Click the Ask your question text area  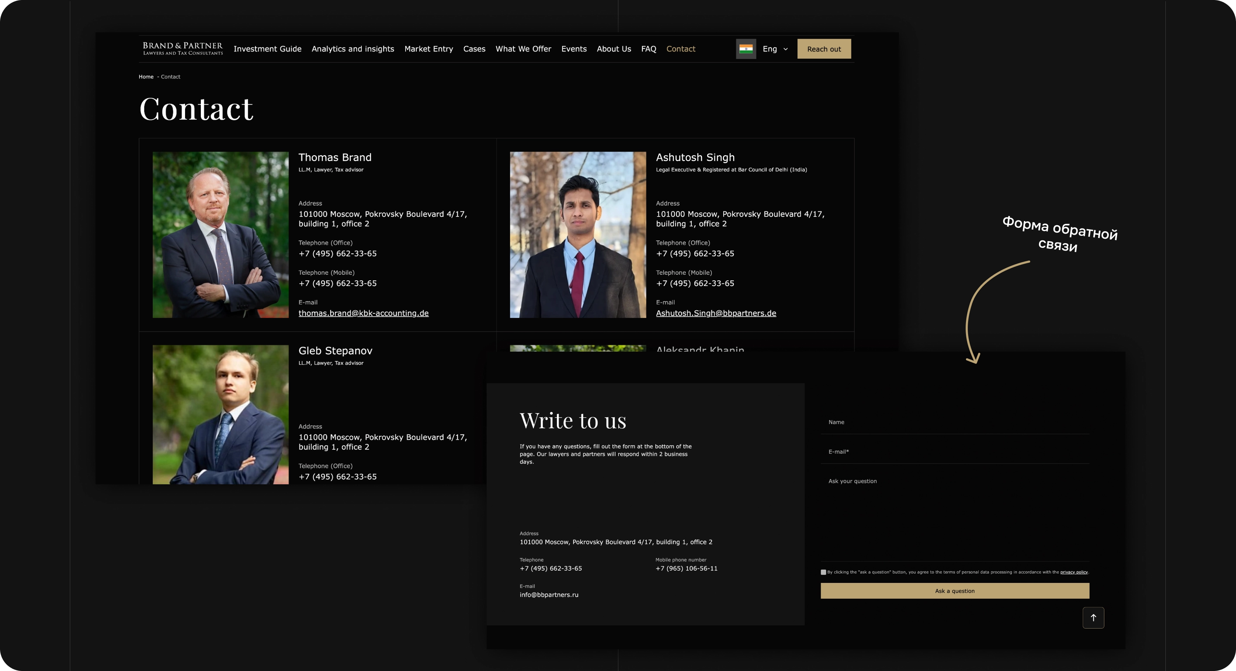[955, 516]
